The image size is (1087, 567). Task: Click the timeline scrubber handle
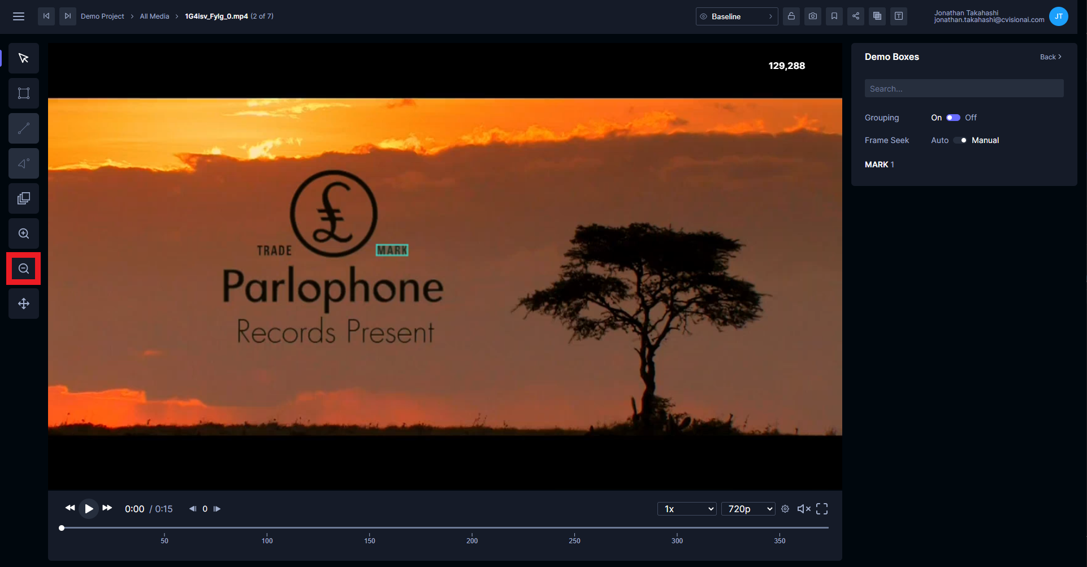pos(62,528)
